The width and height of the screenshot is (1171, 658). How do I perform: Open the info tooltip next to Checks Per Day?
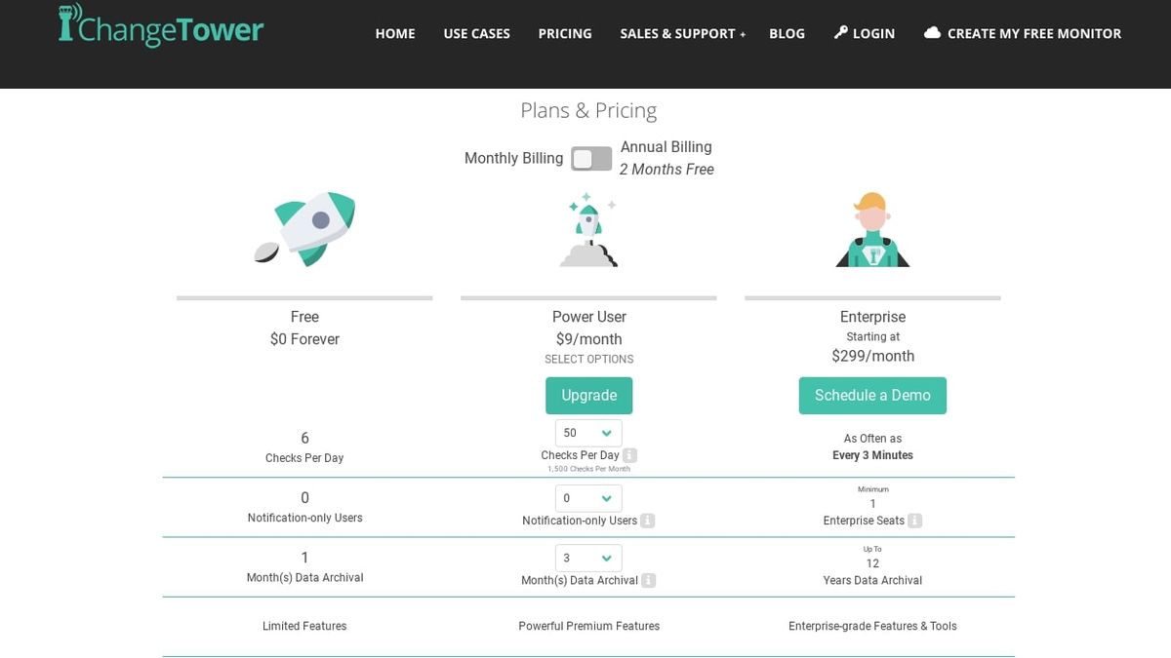[x=629, y=455]
